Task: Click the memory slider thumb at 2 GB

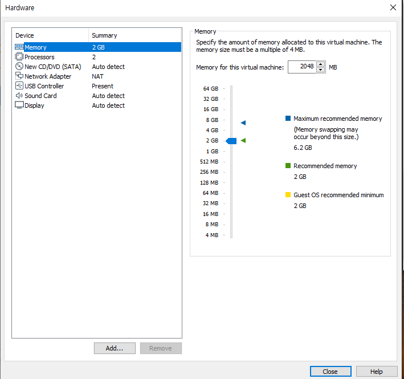Action: point(231,141)
